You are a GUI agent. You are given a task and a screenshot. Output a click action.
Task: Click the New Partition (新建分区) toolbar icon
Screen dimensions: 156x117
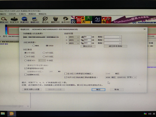[x=35, y=20]
